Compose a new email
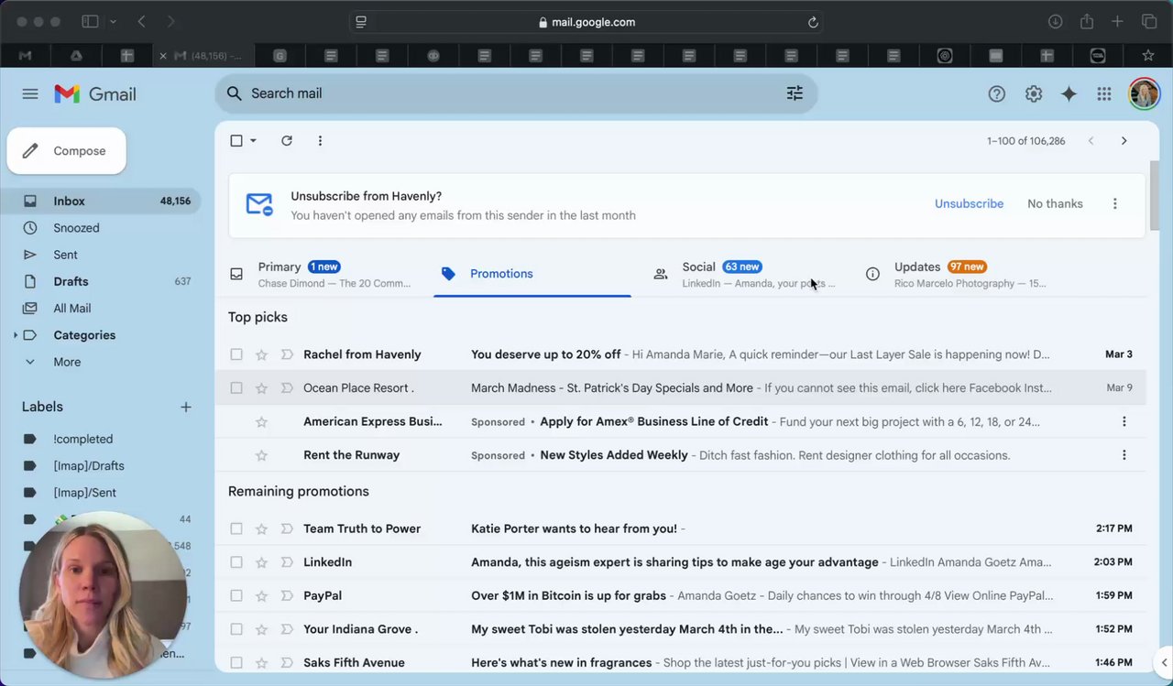This screenshot has height=686, width=1173. [67, 151]
